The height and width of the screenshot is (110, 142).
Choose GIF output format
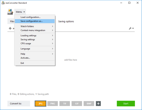77,103
